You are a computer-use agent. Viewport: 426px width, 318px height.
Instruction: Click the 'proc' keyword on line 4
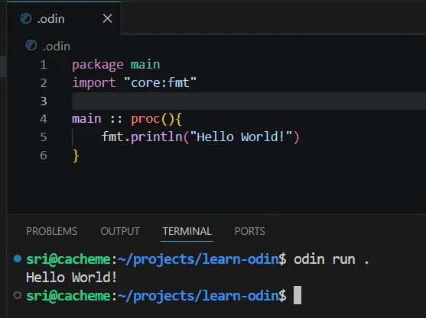point(145,119)
